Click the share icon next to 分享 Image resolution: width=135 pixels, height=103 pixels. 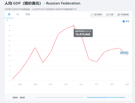(107, 15)
